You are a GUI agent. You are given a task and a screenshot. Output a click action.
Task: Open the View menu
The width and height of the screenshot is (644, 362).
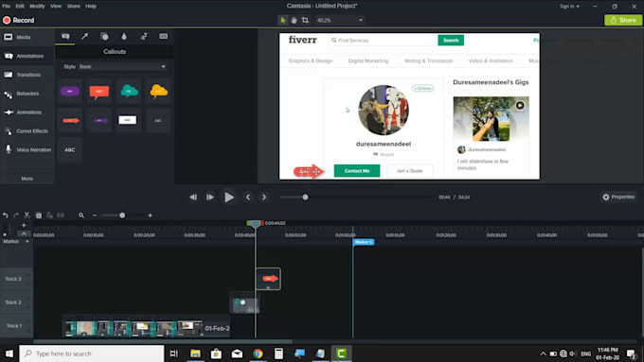[56, 7]
